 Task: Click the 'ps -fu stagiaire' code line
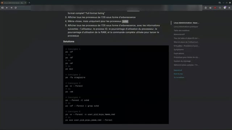pyautogui.click(x=75, y=77)
